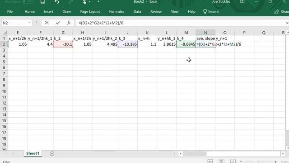Viewport: 289px width, 163px height.
Task: Open the Data tab
Action: pyautogui.click(x=137, y=11)
